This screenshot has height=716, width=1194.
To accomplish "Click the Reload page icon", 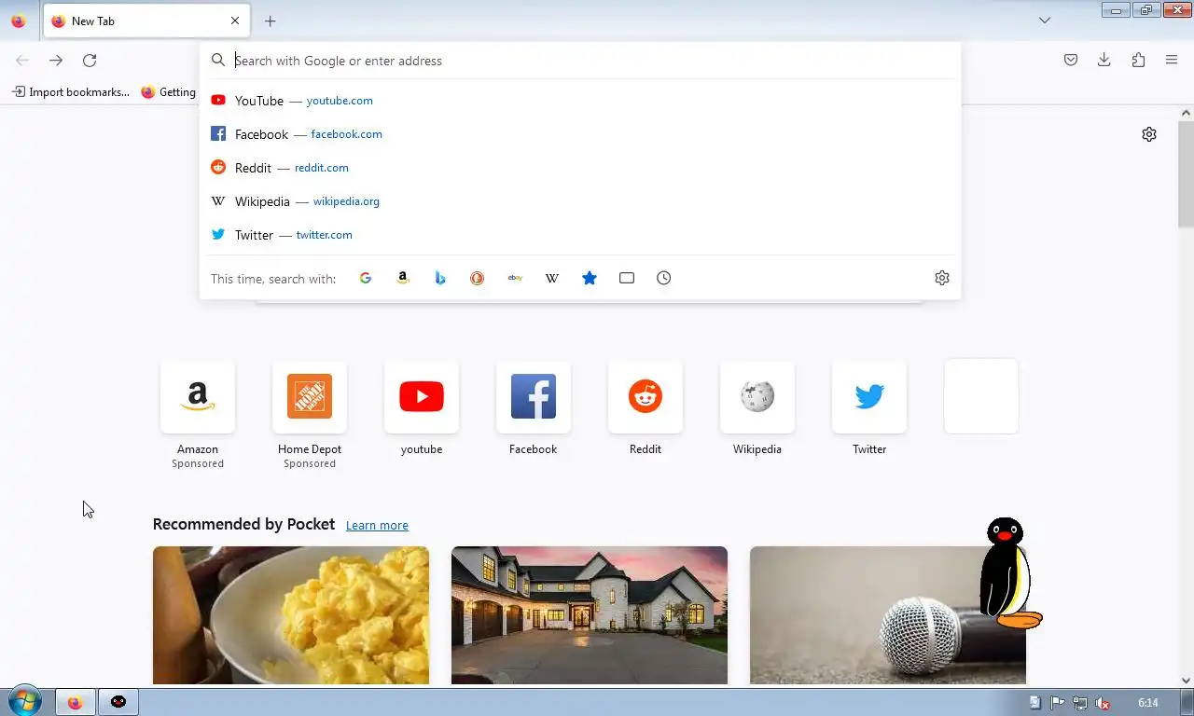I will click(90, 61).
